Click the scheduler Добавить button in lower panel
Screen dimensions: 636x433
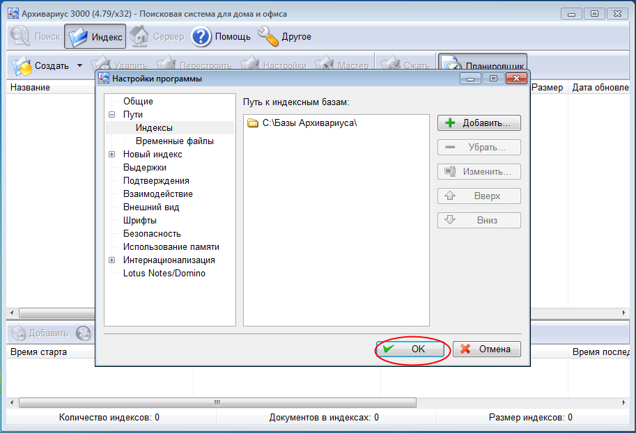coord(40,333)
